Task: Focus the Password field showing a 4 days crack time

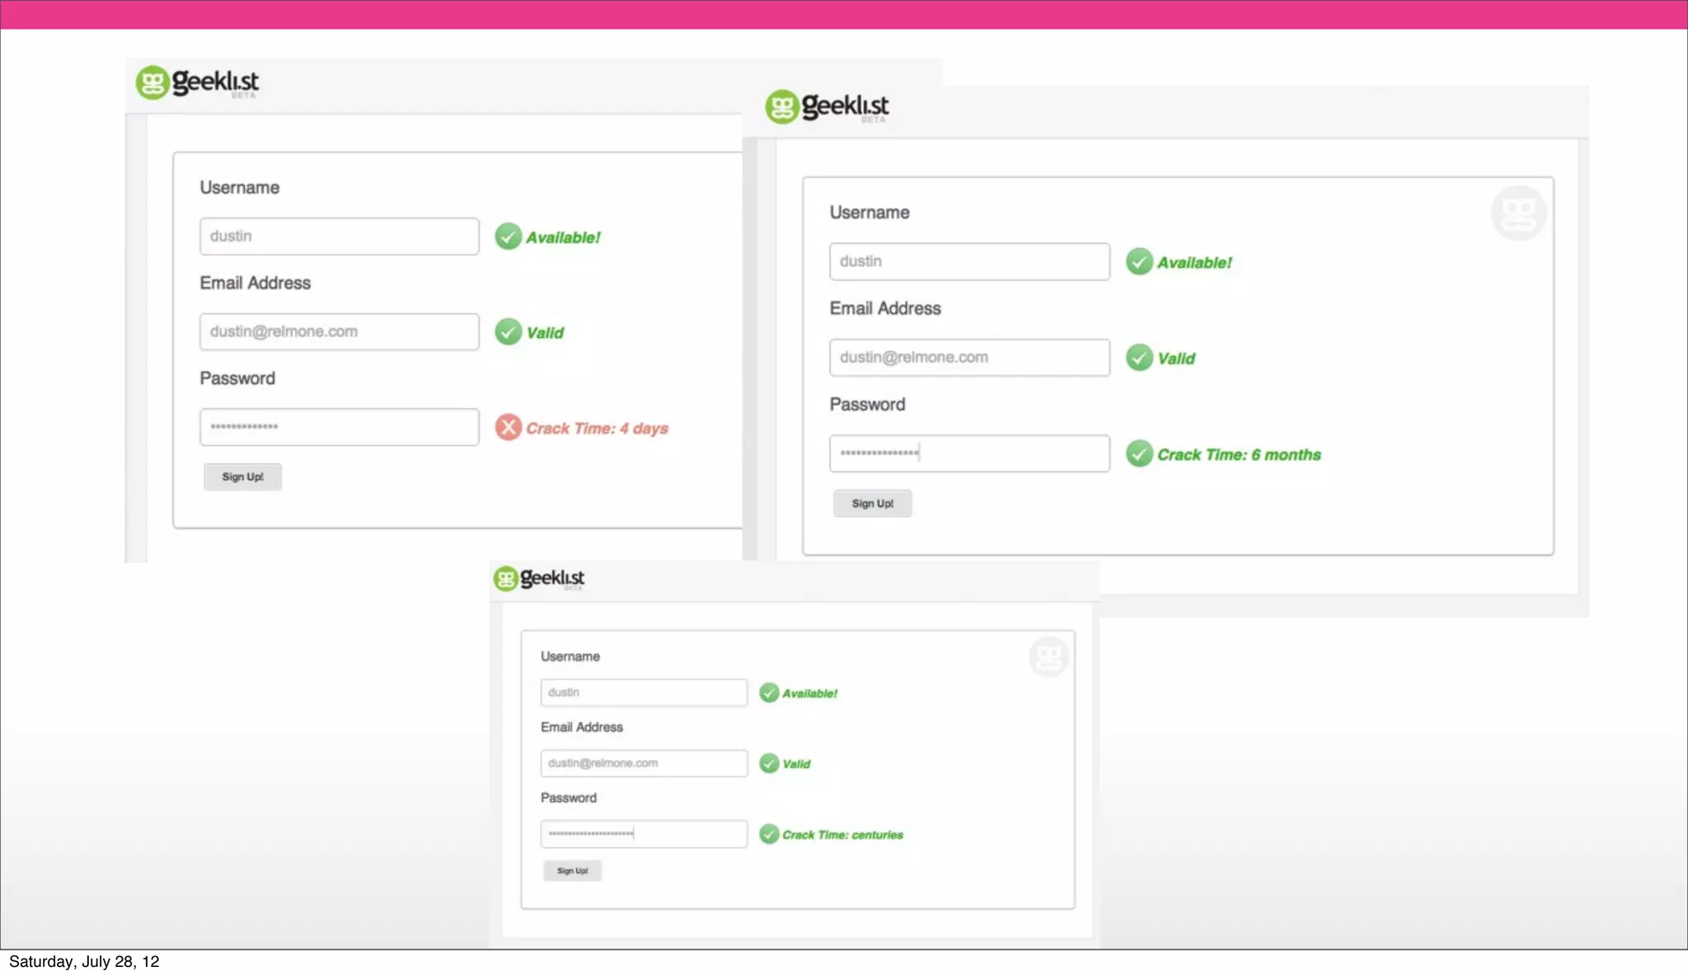Action: (x=339, y=427)
